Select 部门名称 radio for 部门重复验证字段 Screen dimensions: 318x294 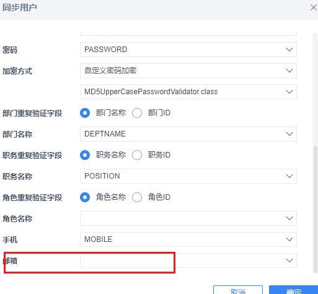click(85, 113)
